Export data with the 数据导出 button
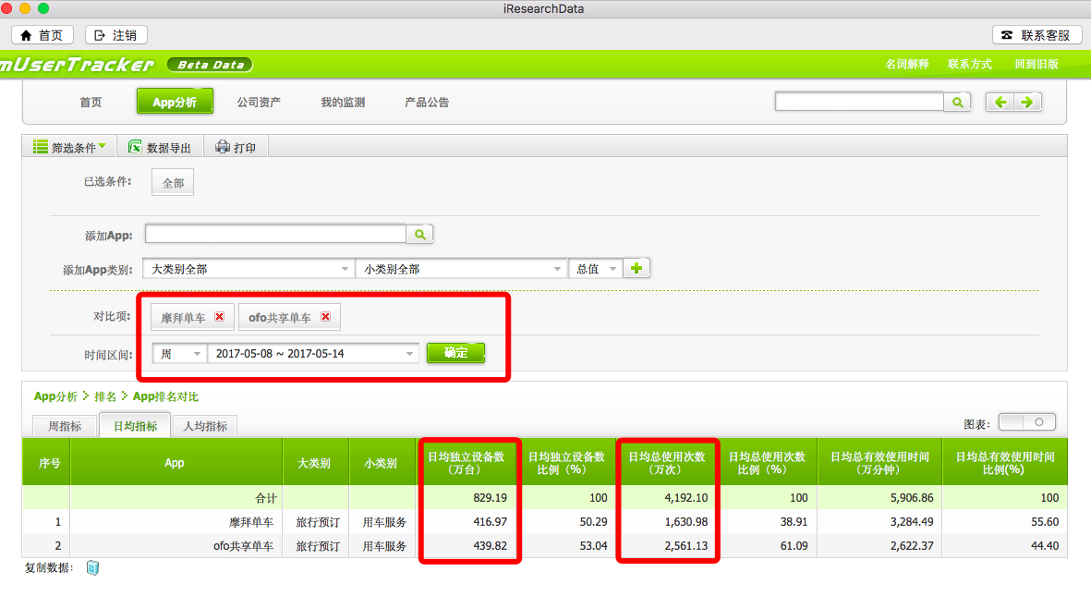 coord(161,147)
